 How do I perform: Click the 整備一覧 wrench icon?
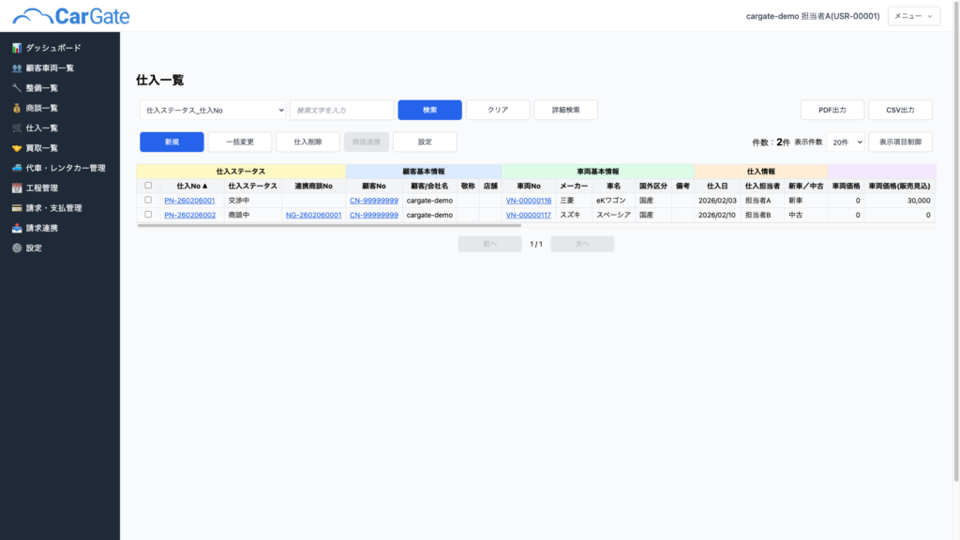[x=17, y=88]
